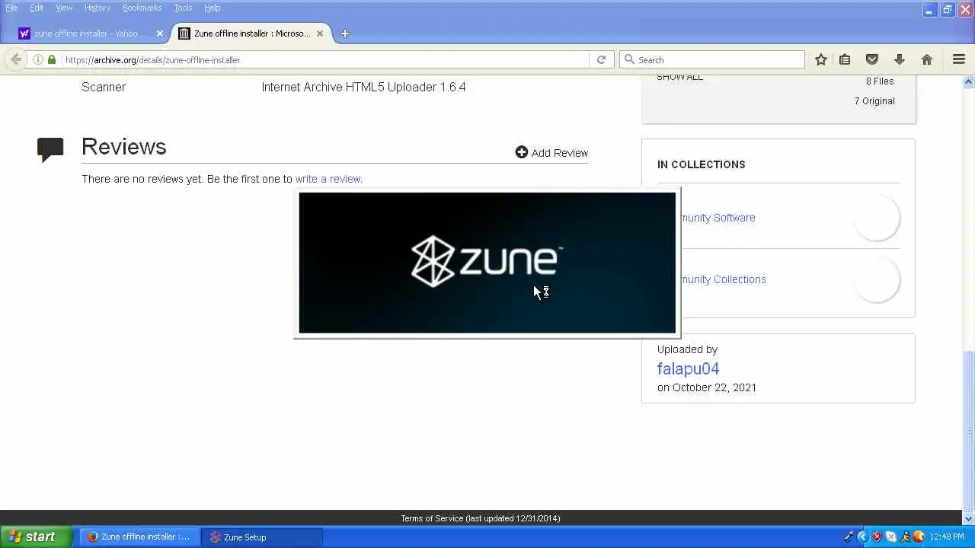Viewport: 975px width, 548px height.
Task: Click SHOW ALL files link
Action: tap(679, 77)
